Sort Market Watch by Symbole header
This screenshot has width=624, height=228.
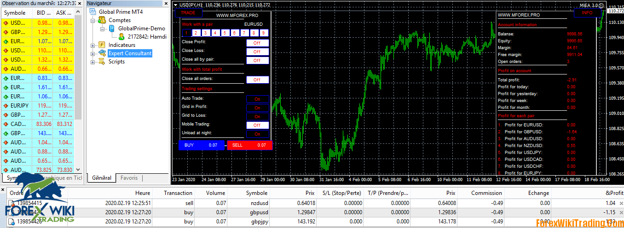16,13
